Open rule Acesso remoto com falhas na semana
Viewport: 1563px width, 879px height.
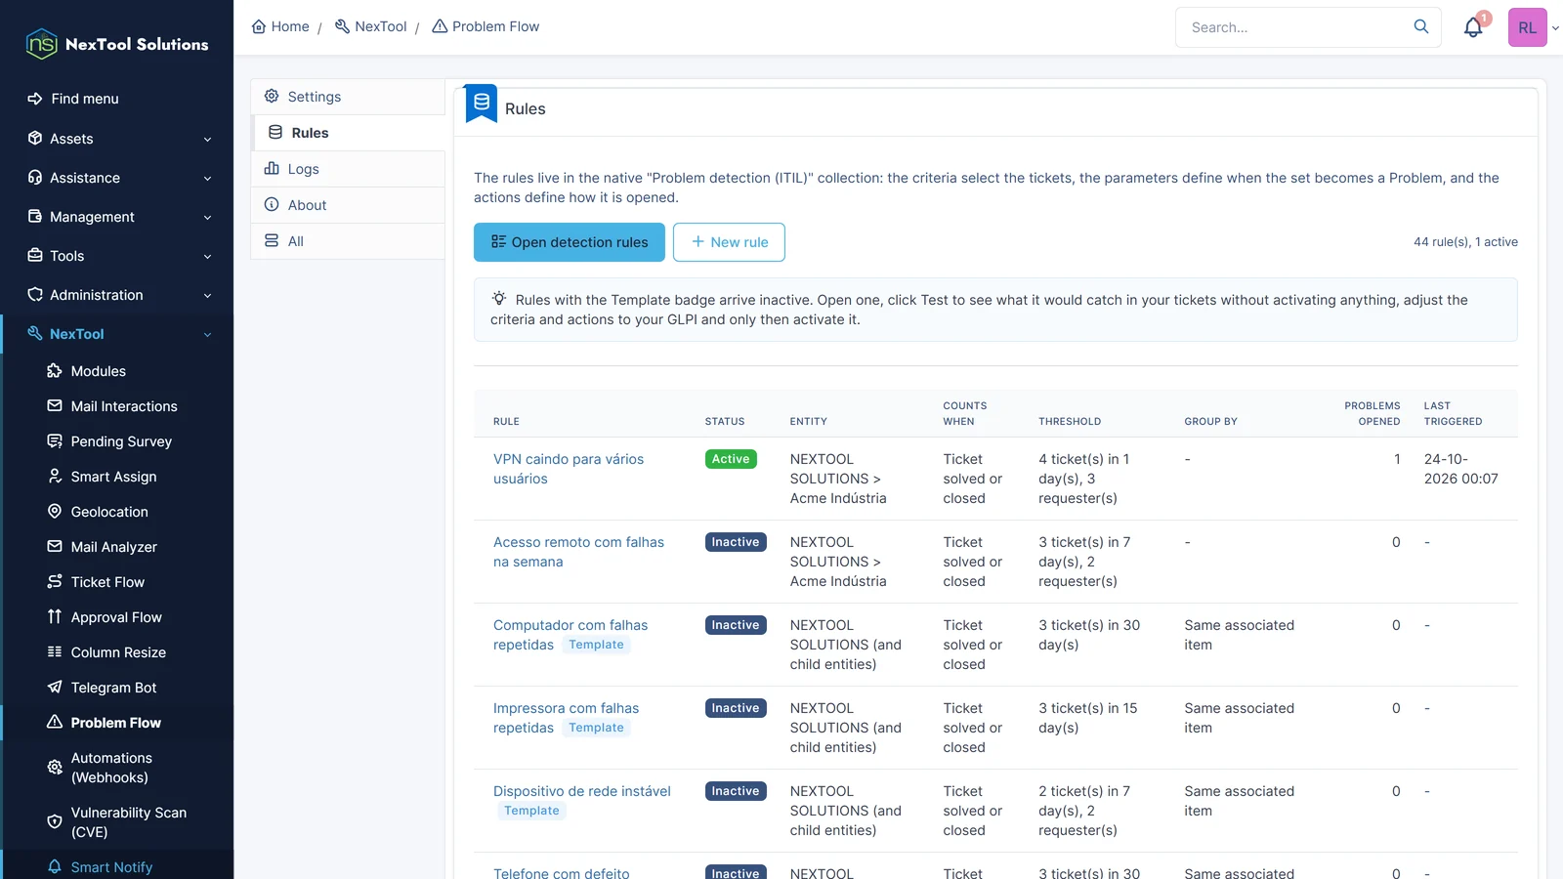coord(578,552)
